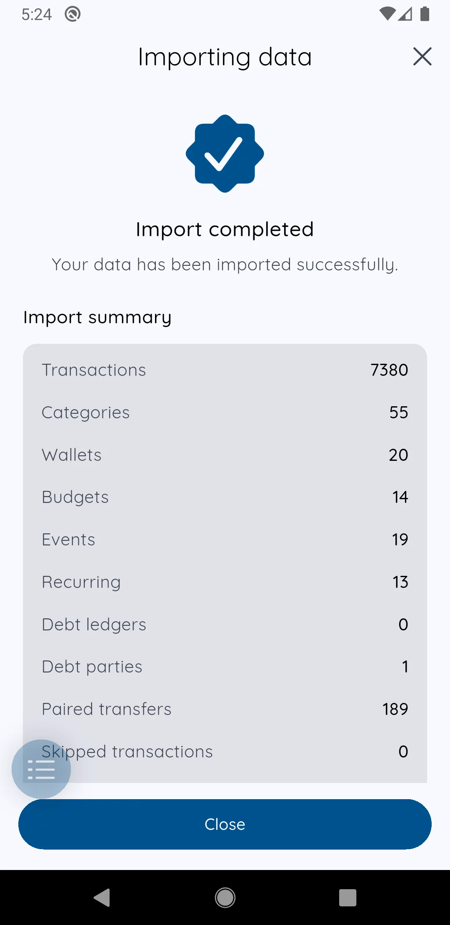Select the Events row showing 19

pyautogui.click(x=225, y=540)
